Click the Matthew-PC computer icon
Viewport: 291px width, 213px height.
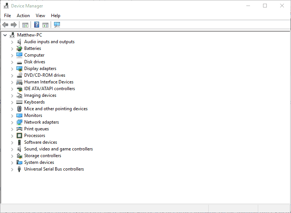tap(12, 35)
